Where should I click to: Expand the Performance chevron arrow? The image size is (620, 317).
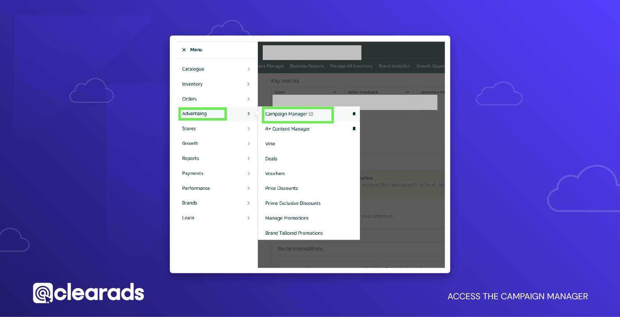click(x=248, y=188)
